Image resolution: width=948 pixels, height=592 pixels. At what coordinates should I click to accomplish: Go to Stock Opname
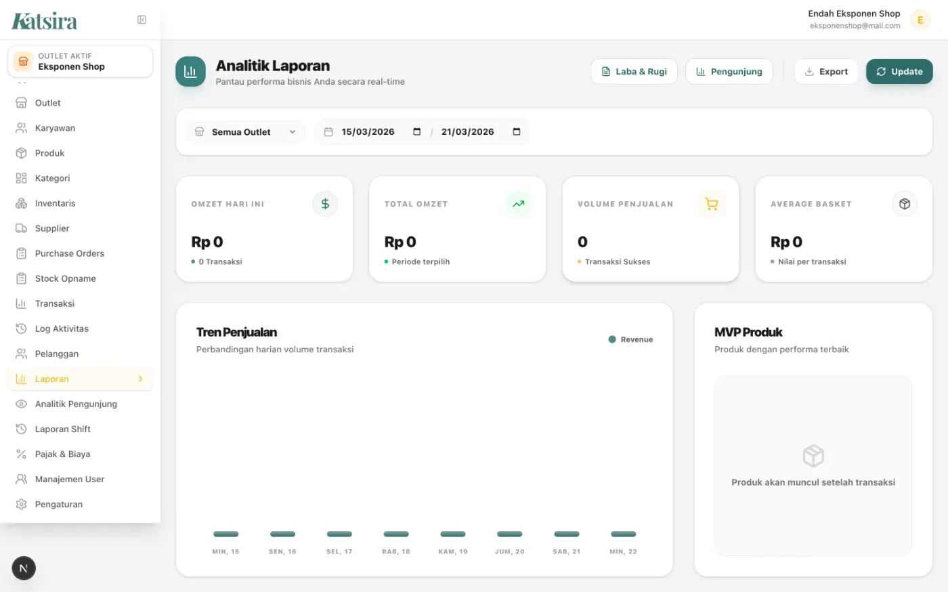[80, 278]
